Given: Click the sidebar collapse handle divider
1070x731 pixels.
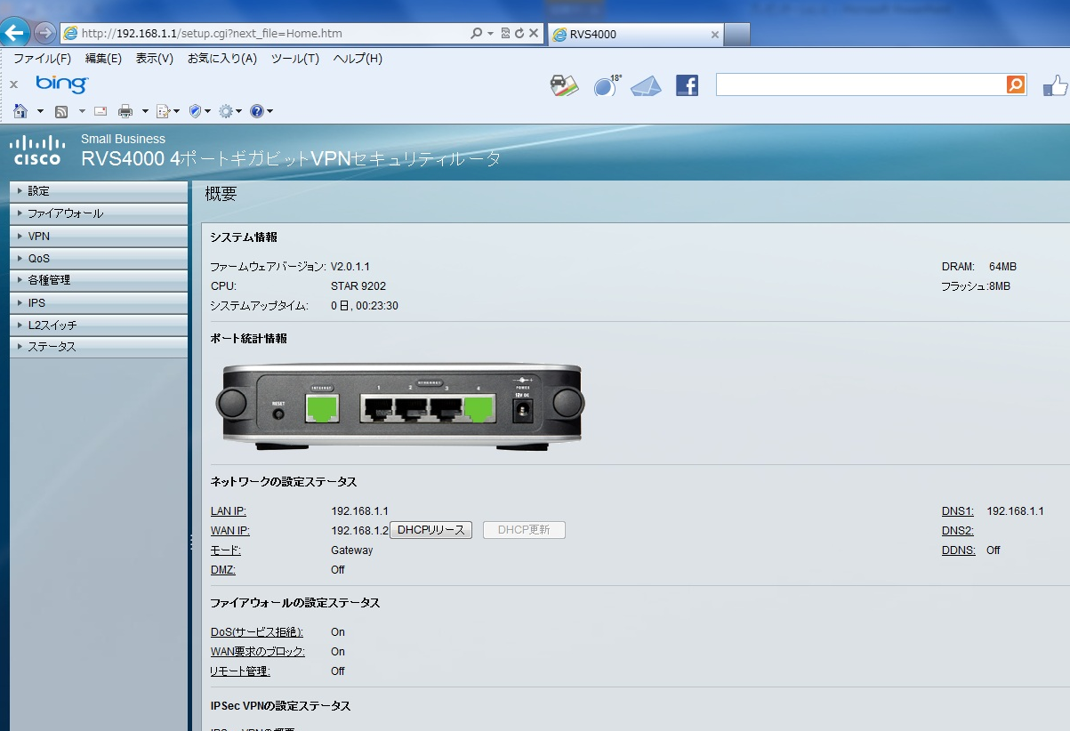Looking at the screenshot, I should [x=190, y=542].
